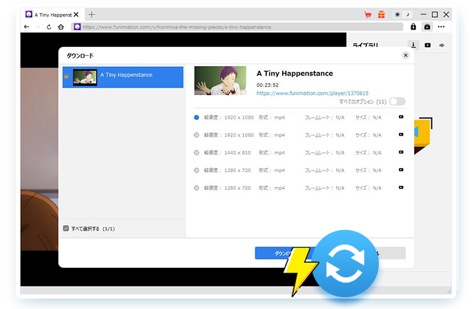The height and width of the screenshot is (309, 472).
Task: Open the three-dot more menu
Action: click(441, 27)
